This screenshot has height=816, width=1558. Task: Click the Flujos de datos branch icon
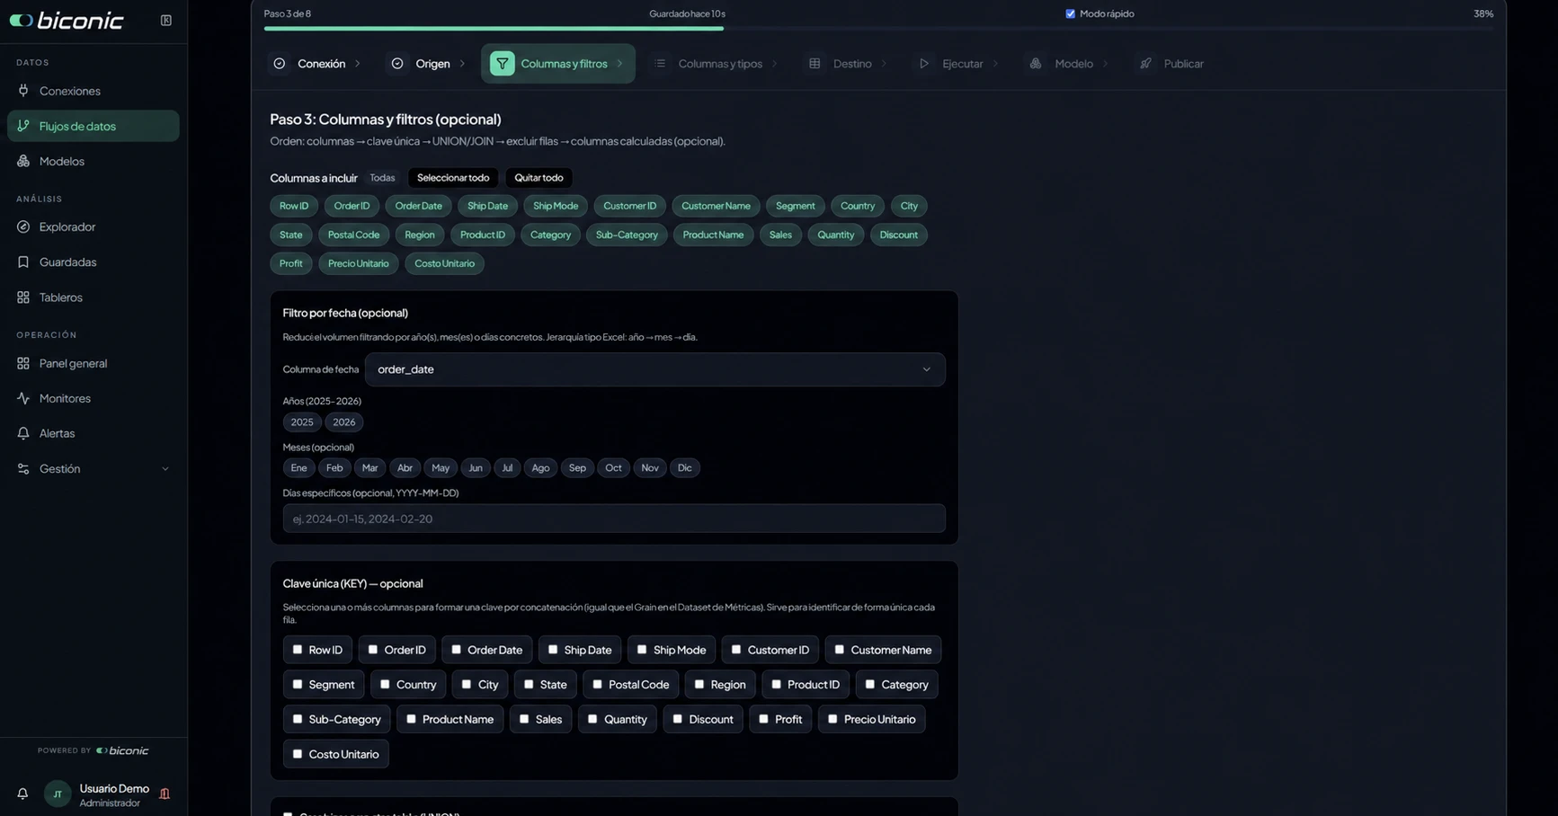[23, 126]
